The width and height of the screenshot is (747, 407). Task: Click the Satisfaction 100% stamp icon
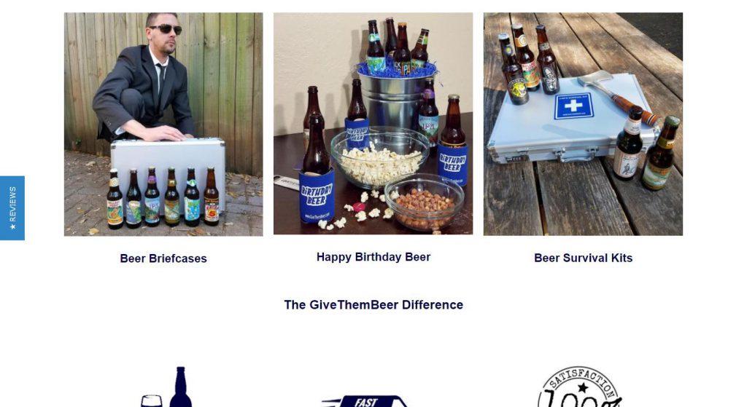pyautogui.click(x=580, y=387)
